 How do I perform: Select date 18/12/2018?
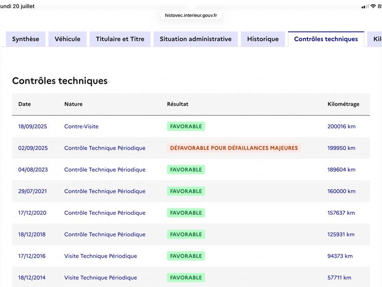(32, 234)
